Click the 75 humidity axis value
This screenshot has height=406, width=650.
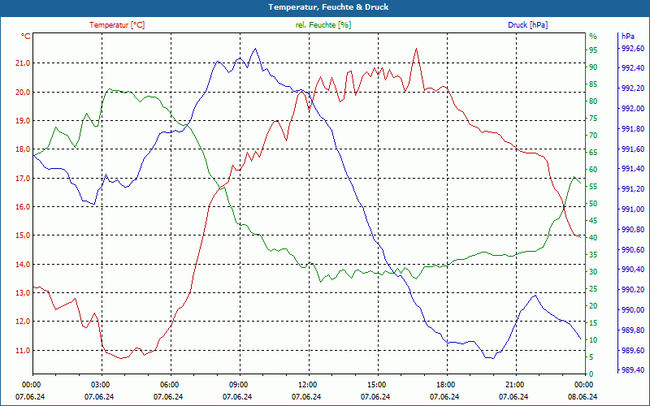point(593,119)
